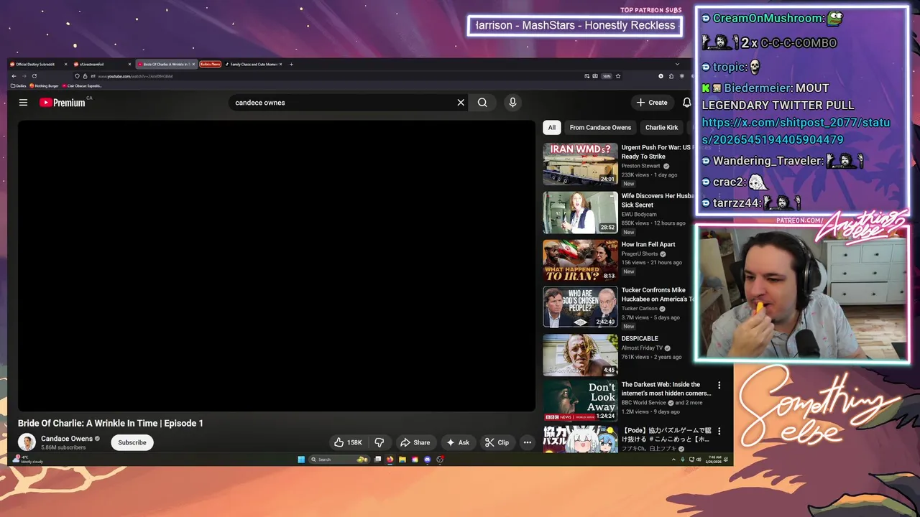
Task: Open What Happened To Iran thumbnail
Action: pos(580,260)
